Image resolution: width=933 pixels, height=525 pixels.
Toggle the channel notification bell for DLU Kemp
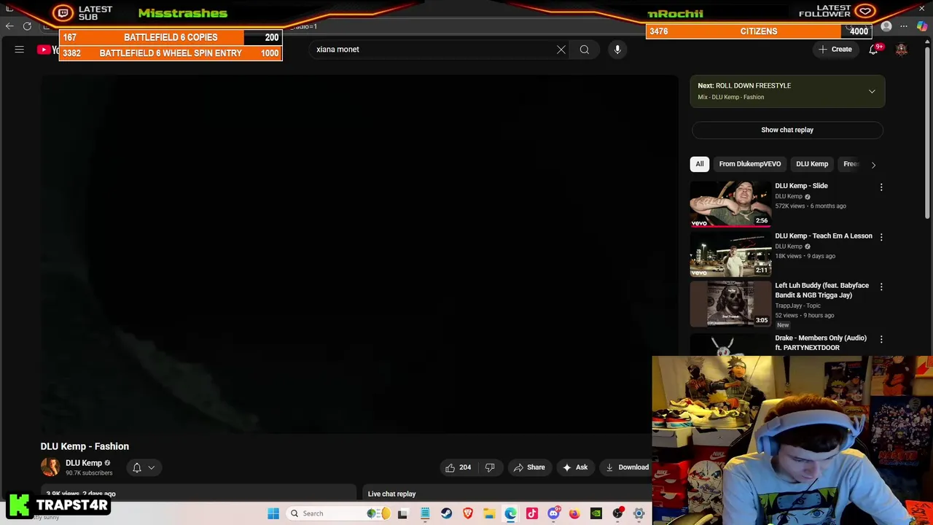pos(136,467)
